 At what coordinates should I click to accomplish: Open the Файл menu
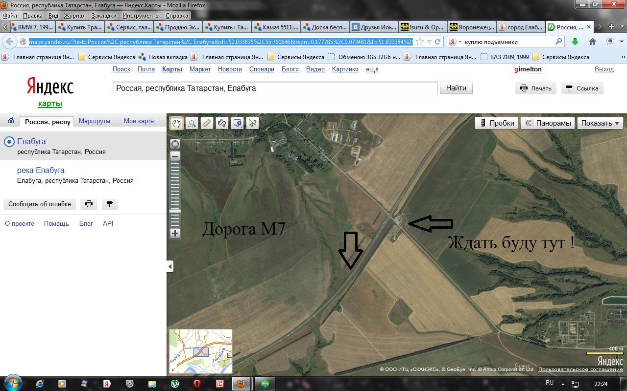pos(10,15)
